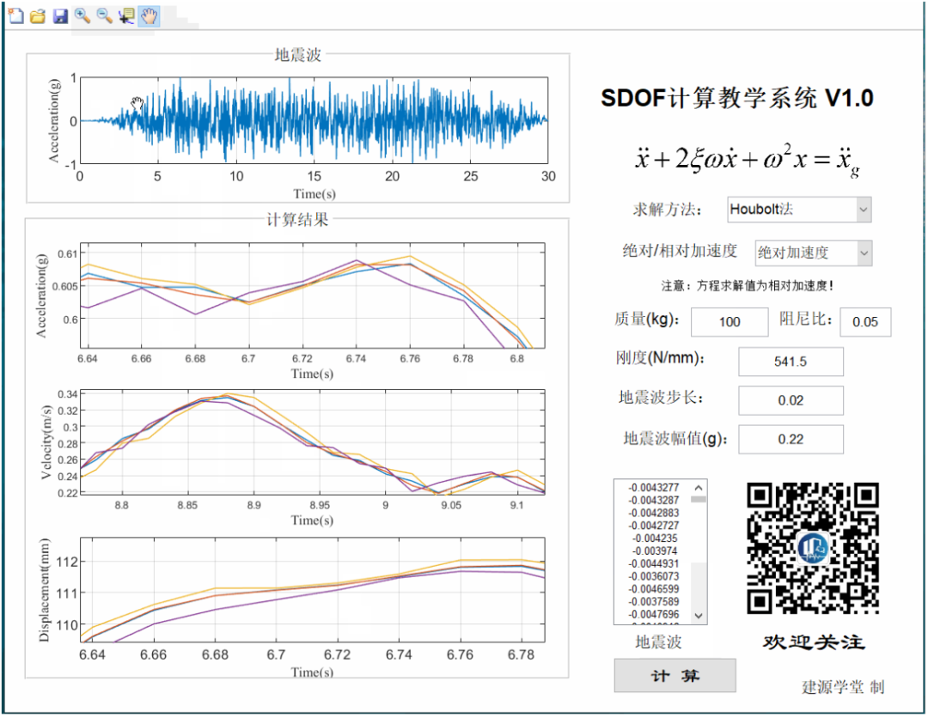Click the 阻尼比 field showing 0.05

864,322
